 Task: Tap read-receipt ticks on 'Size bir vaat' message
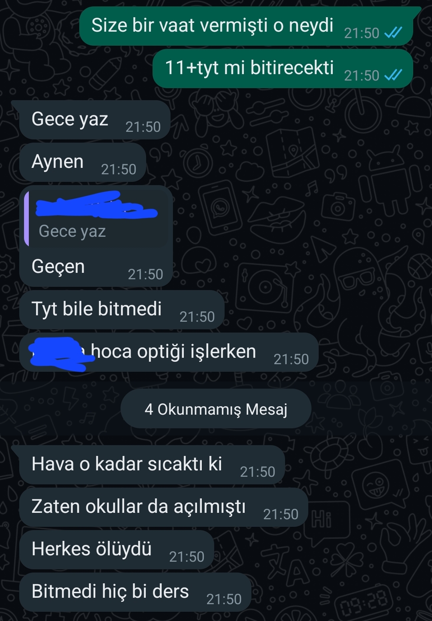(393, 33)
